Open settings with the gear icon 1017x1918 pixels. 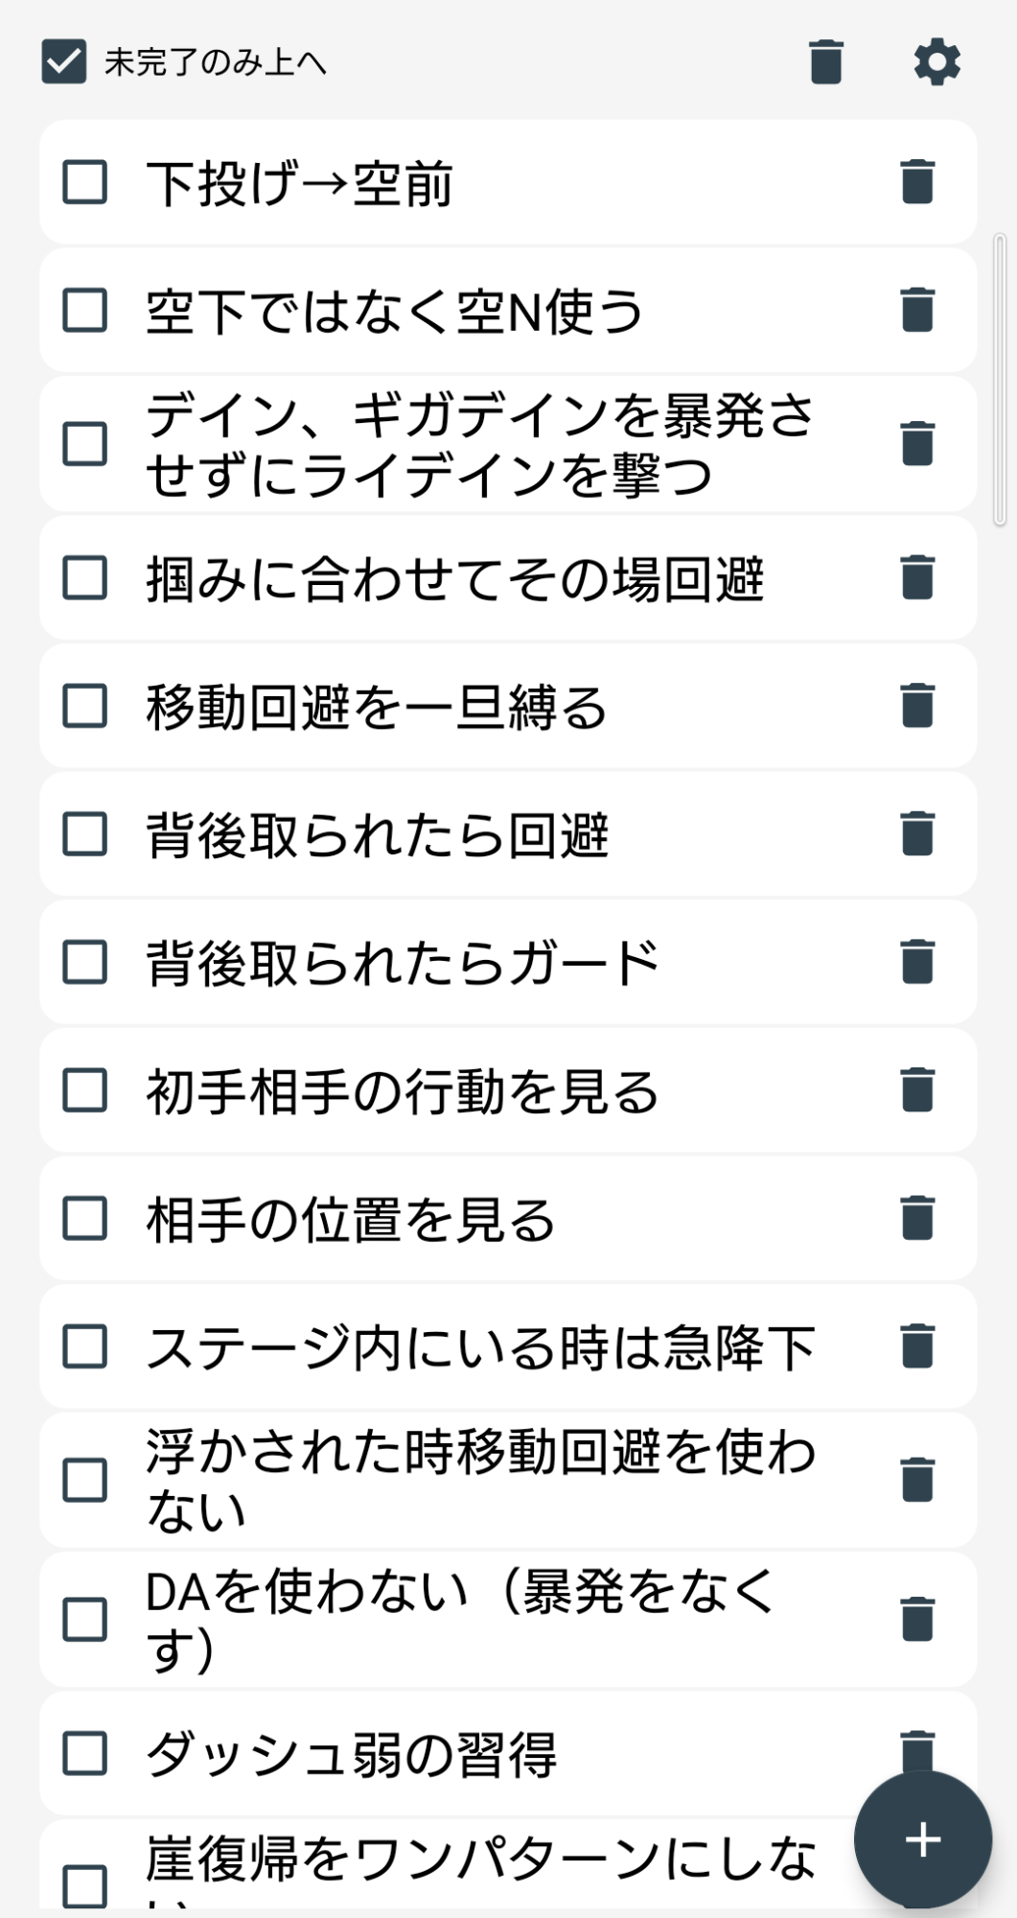coord(936,62)
